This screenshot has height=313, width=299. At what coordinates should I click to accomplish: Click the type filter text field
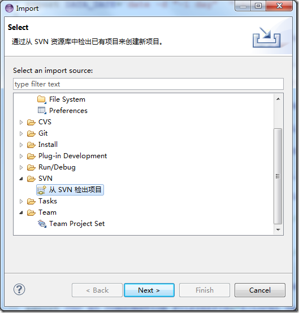pos(148,84)
